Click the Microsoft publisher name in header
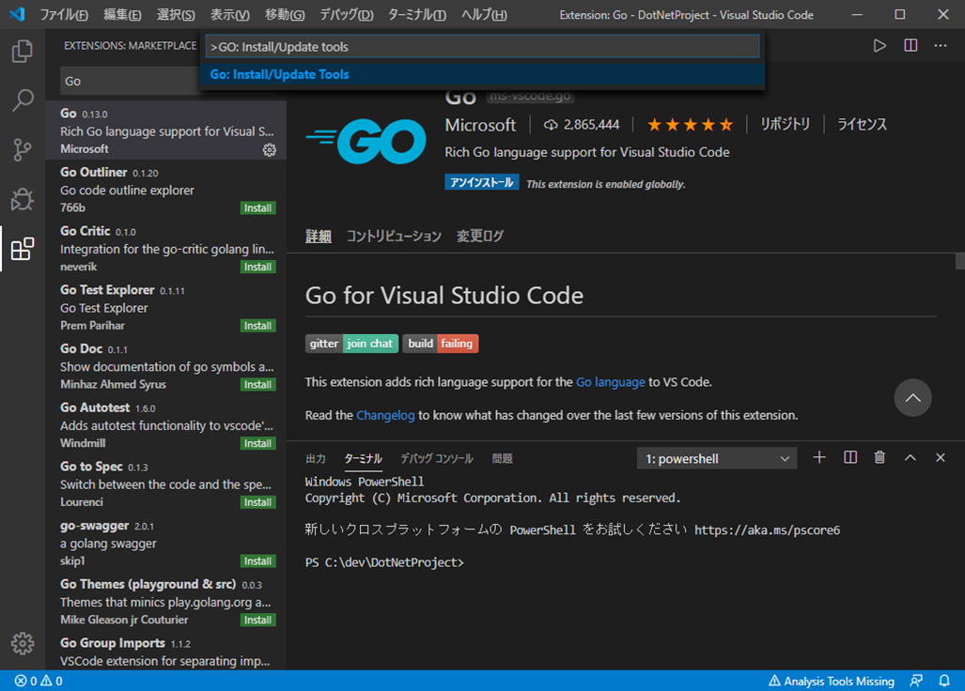Image resolution: width=965 pixels, height=691 pixels. click(x=480, y=125)
